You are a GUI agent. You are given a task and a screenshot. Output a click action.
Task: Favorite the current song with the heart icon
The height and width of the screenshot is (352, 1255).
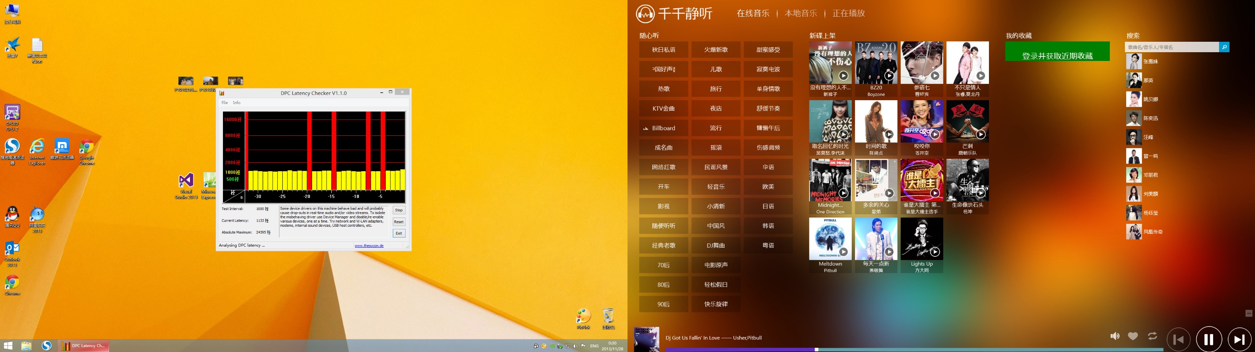coord(1133,336)
